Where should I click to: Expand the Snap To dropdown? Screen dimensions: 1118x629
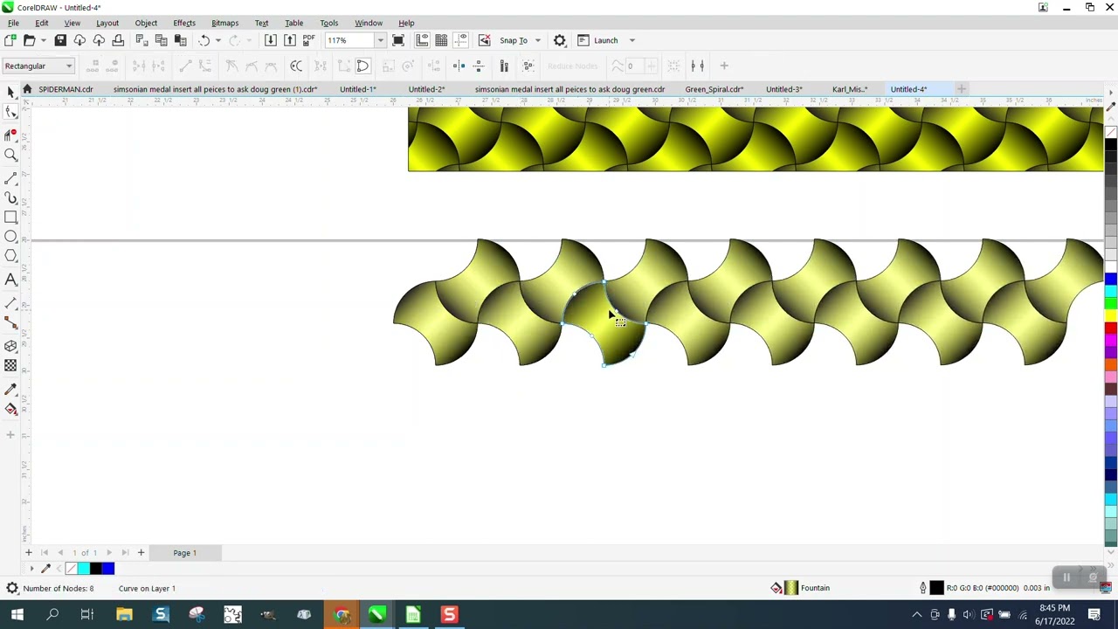537,40
